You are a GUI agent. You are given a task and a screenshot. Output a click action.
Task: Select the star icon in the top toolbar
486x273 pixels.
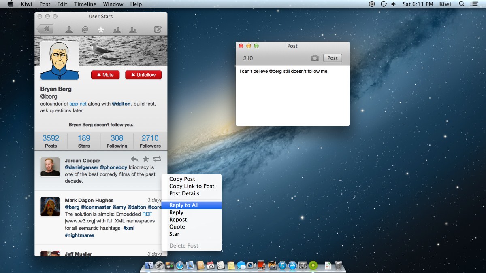click(101, 29)
